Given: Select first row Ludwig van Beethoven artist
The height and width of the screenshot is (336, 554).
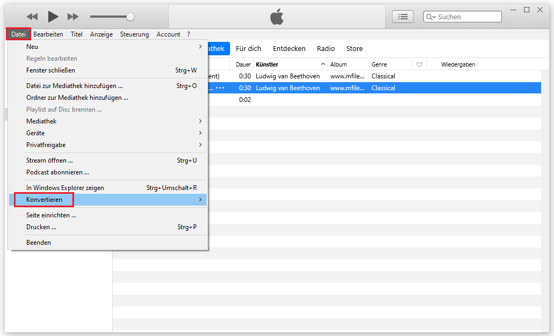Looking at the screenshot, I should (287, 76).
